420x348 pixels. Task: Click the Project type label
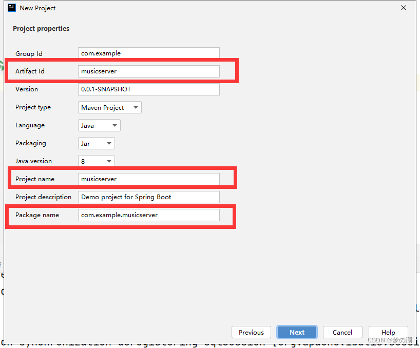tap(33, 107)
